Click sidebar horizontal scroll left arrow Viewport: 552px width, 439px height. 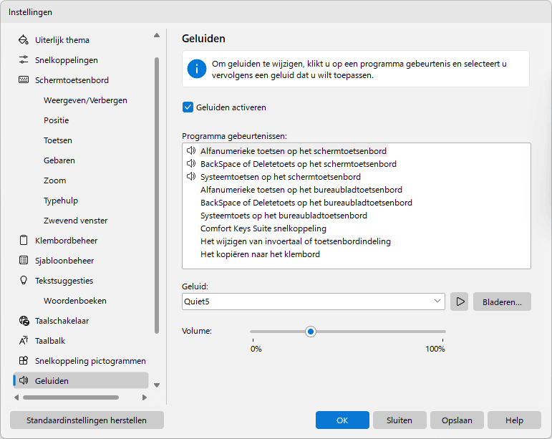16,397
